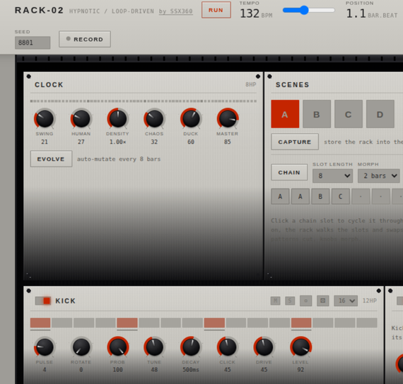This screenshot has width=403, height=384.
Task: Toggle kick step 9 off
Action: click(x=214, y=322)
